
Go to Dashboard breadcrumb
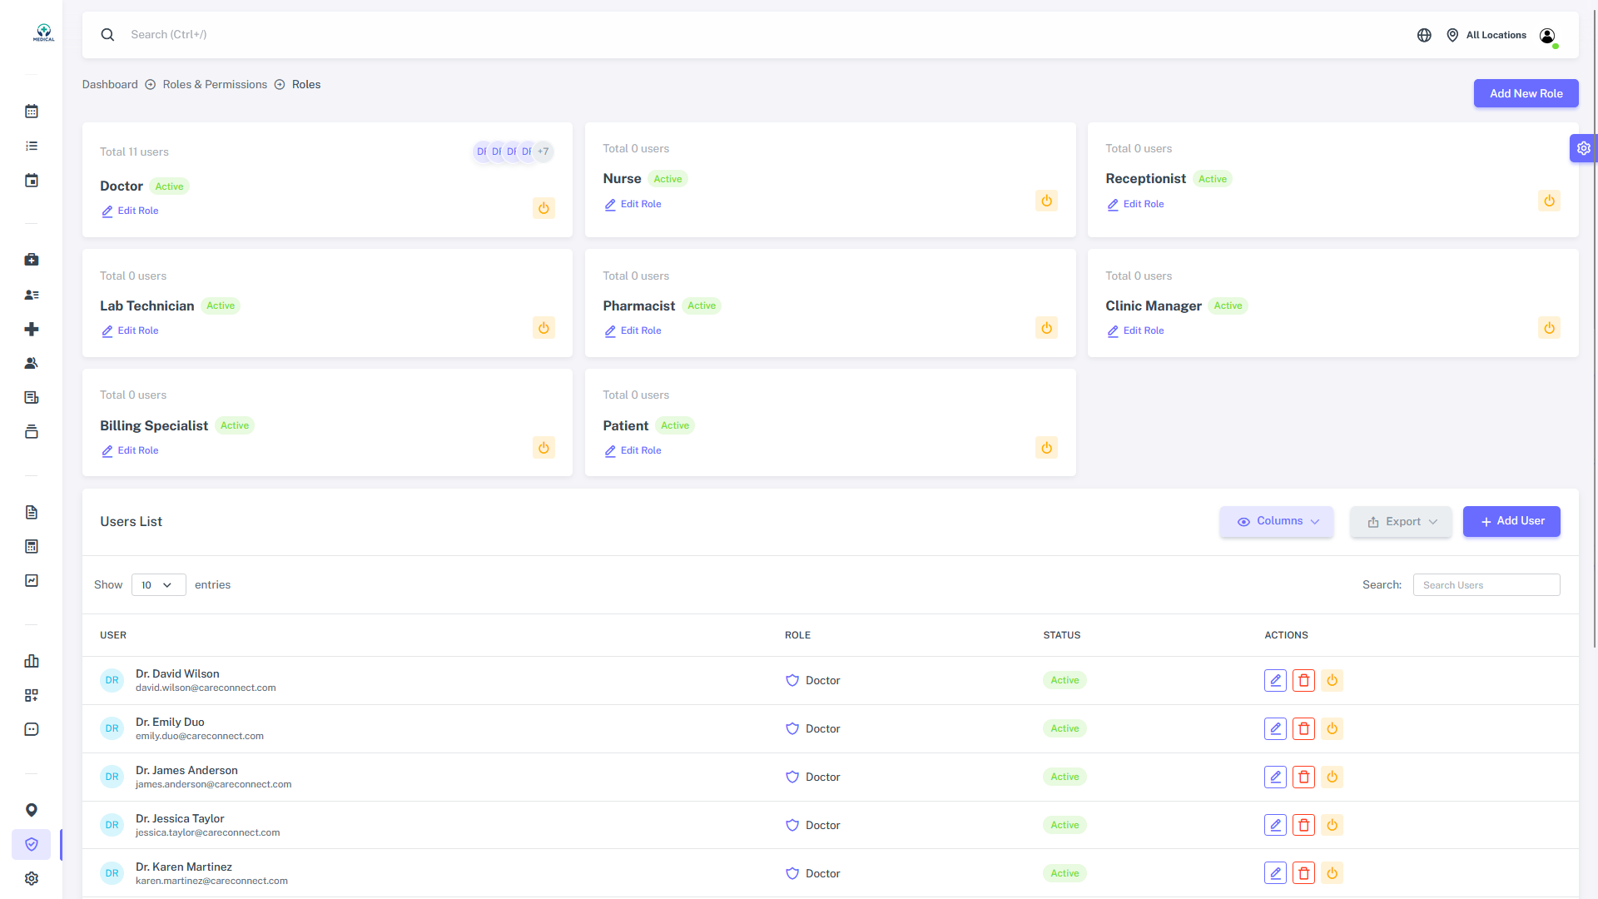[110, 84]
